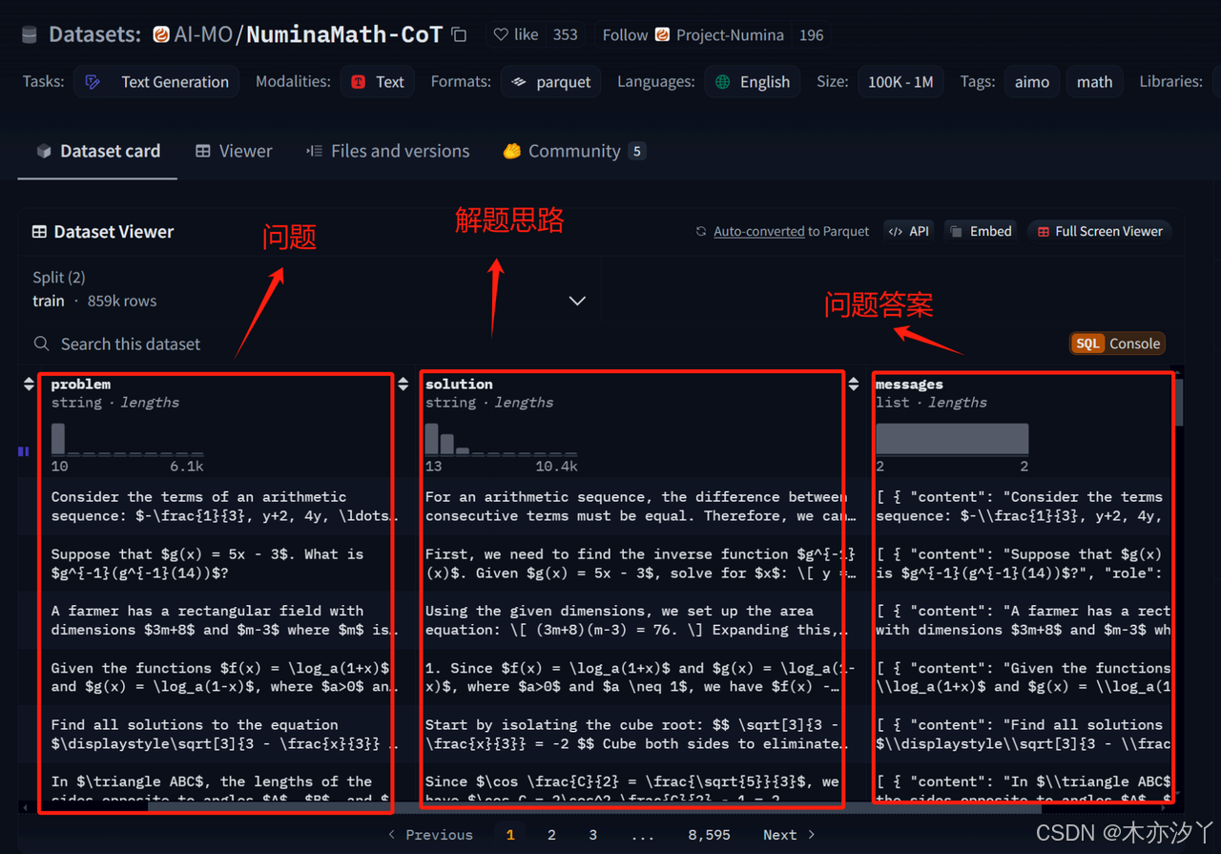1221x854 pixels.
Task: Open the Full Screen Viewer
Action: tap(1099, 230)
